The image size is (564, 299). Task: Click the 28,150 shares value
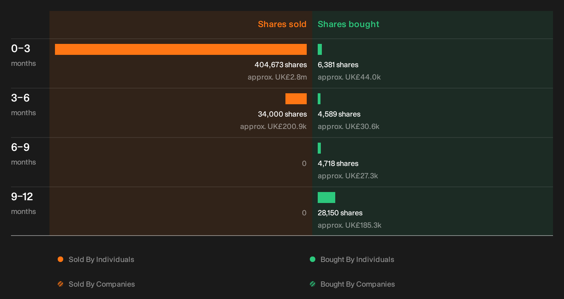pyautogui.click(x=340, y=213)
